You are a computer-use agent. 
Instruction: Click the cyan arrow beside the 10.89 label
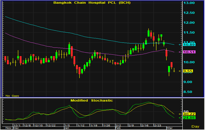[x=180, y=45]
